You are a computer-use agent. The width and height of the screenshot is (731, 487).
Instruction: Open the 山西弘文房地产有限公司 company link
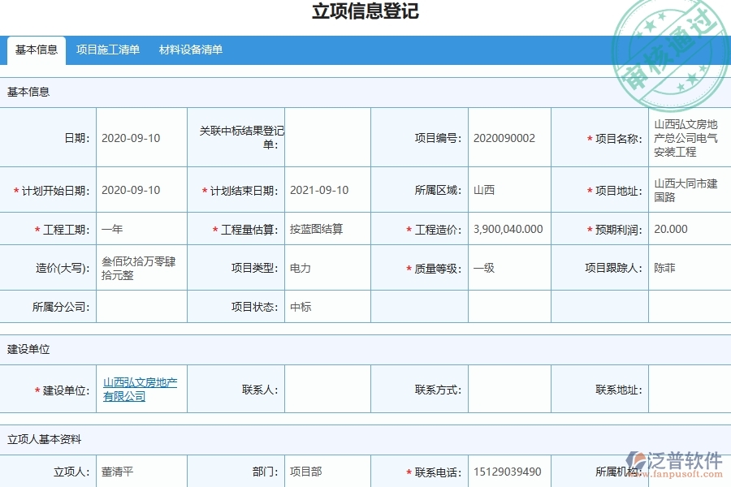click(x=139, y=389)
